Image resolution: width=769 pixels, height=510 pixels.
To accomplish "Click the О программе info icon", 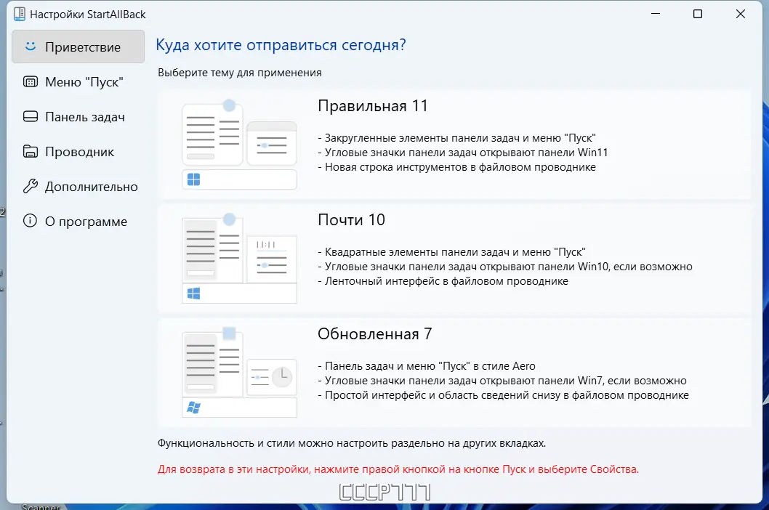I will click(x=29, y=221).
